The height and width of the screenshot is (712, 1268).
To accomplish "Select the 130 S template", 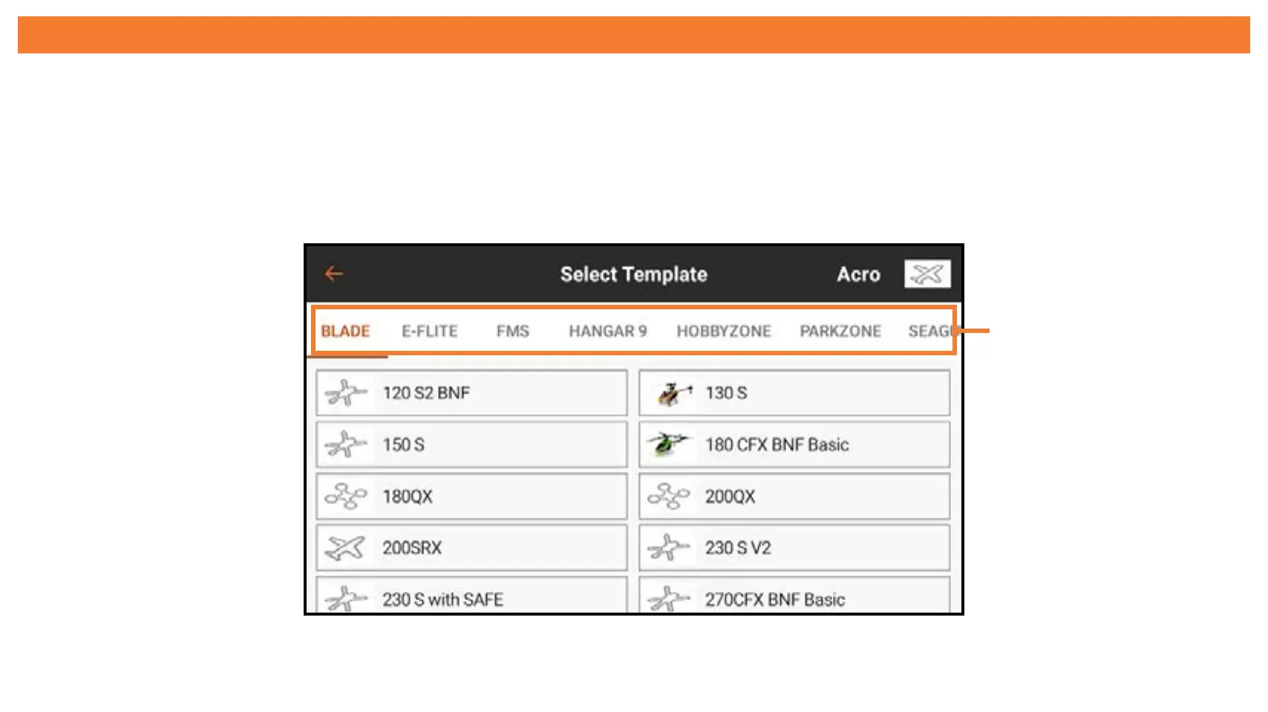I will point(794,393).
